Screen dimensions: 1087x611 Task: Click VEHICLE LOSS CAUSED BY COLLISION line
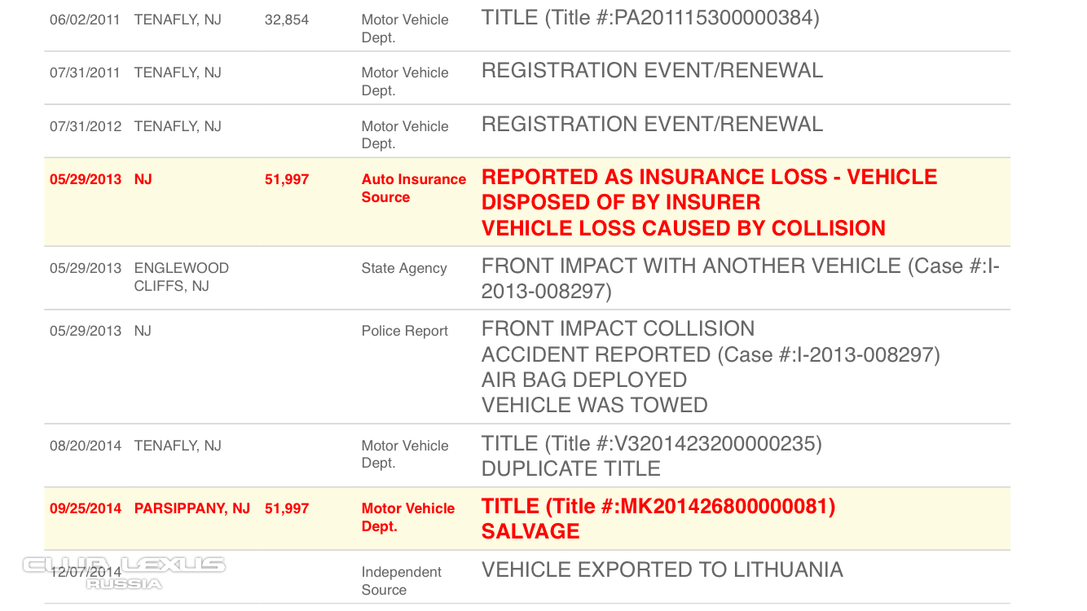coord(684,228)
